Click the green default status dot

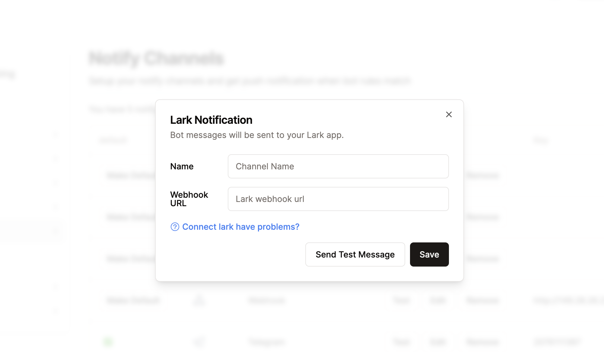108,342
